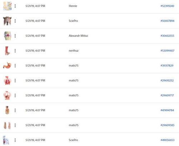This screenshot has width=179, height=146.
Task: Open asset link #30602555
Action: [x=167, y=36]
